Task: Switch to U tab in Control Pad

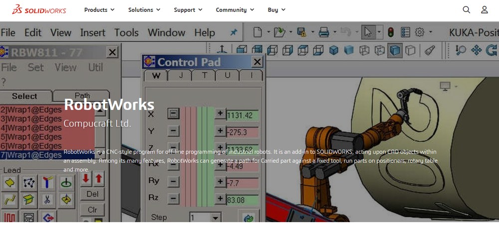Action: (228, 76)
